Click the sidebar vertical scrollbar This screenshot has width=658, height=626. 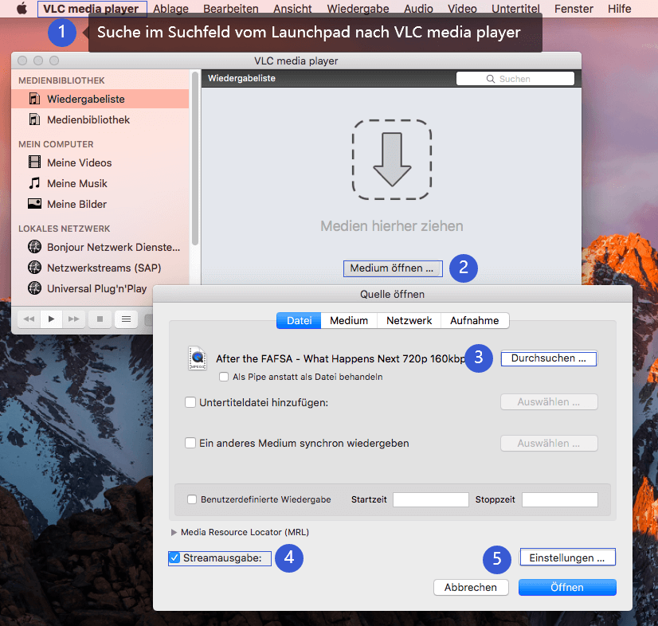[194, 159]
